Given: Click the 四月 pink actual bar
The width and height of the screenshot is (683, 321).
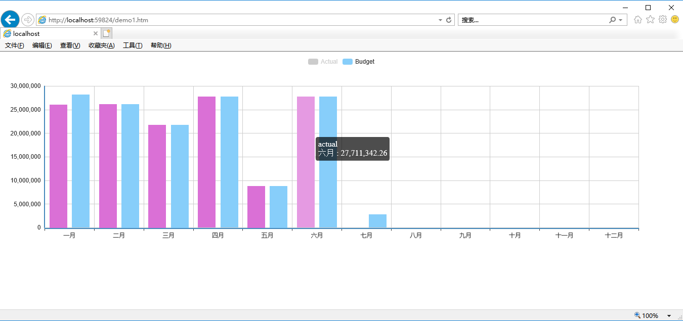Looking at the screenshot, I should click(x=206, y=162).
